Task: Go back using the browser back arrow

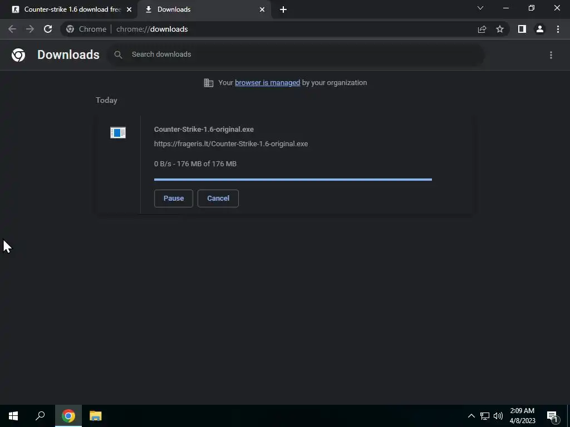Action: click(12, 29)
